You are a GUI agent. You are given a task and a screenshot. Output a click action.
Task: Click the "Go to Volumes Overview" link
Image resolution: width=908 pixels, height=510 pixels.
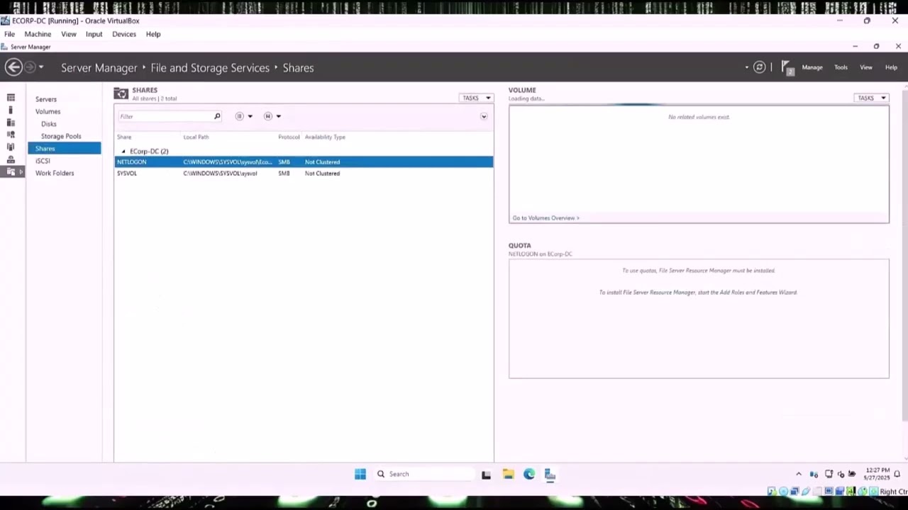click(x=546, y=218)
